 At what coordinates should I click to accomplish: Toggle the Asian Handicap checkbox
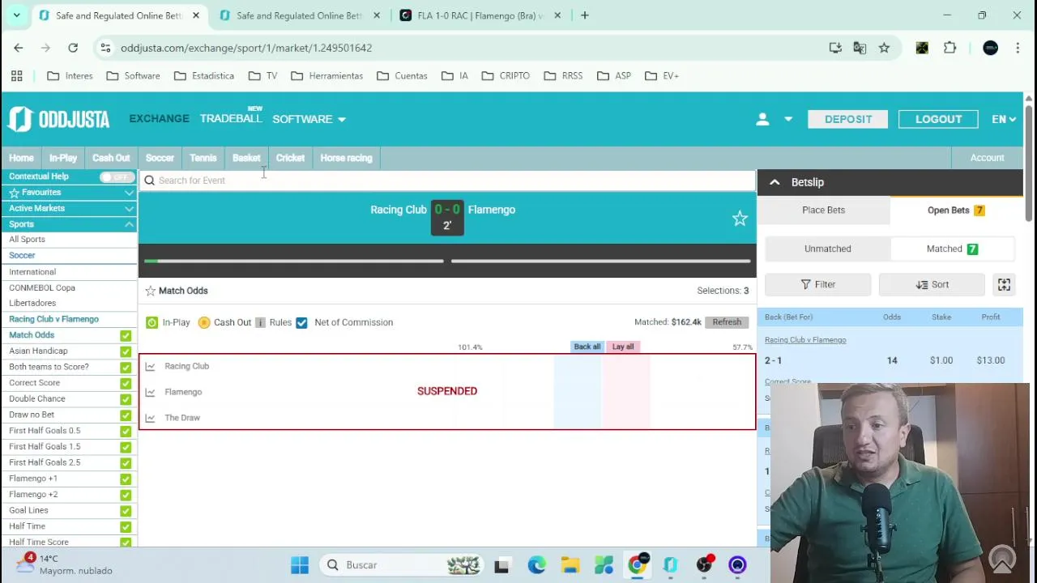[126, 351]
